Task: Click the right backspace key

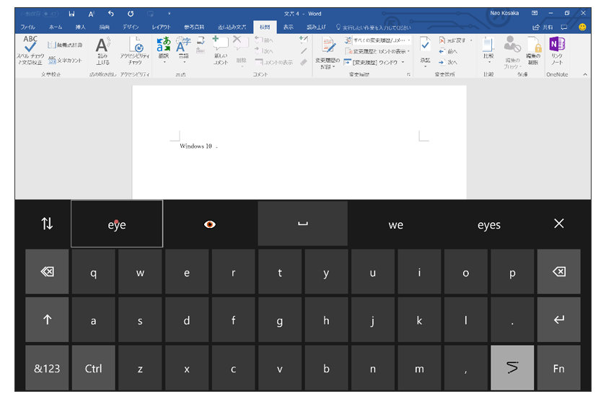Action: pyautogui.click(x=559, y=272)
